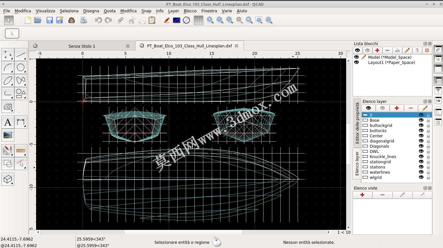Select the dimension tool
The image size is (443, 248).
(x=21, y=122)
